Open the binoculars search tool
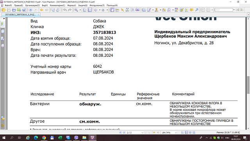The height and width of the screenshot is (141, 250). click(x=127, y=10)
